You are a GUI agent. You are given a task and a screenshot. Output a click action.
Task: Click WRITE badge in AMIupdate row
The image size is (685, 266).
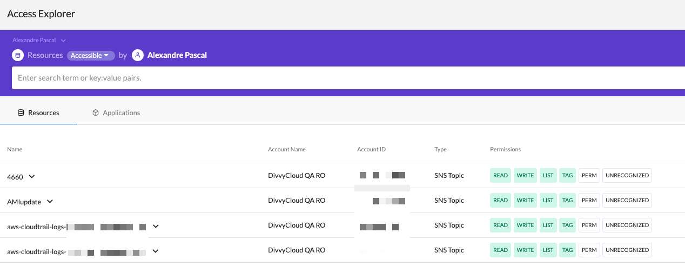525,201
